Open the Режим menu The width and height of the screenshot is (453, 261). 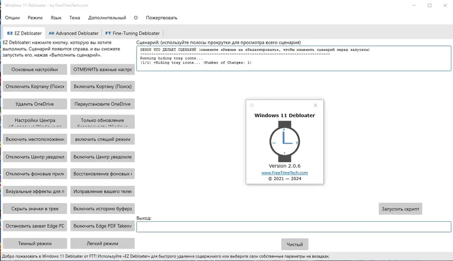click(35, 18)
